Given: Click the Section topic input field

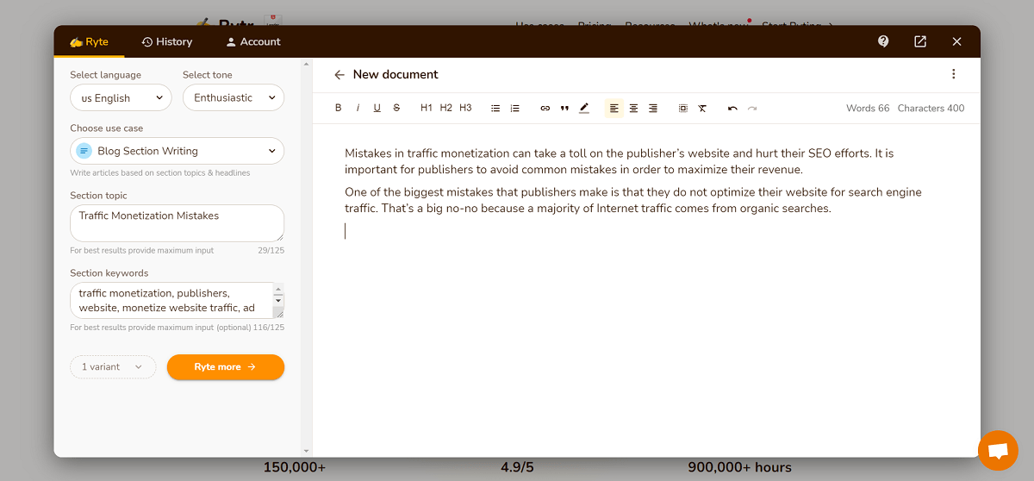Looking at the screenshot, I should pos(177,222).
